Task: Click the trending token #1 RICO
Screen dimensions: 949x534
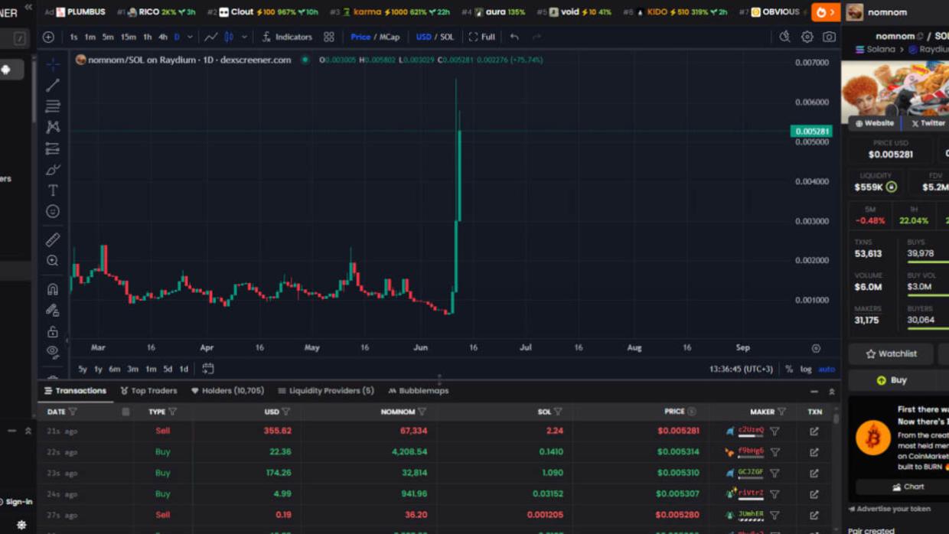Action: (157, 12)
